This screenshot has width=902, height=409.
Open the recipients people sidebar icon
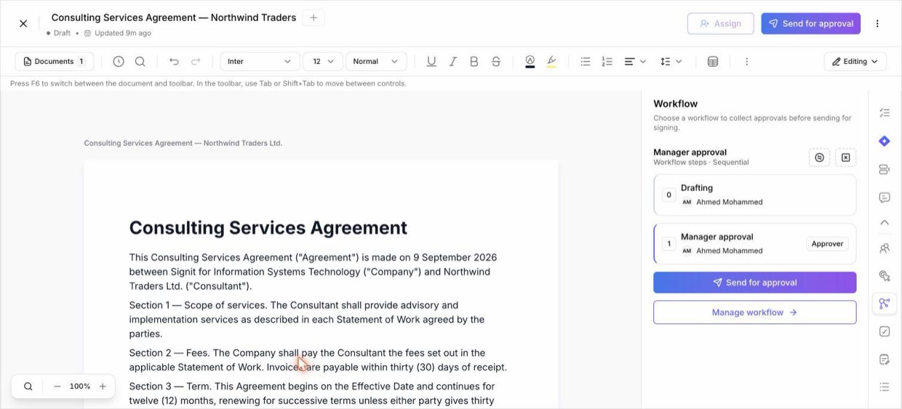click(885, 248)
